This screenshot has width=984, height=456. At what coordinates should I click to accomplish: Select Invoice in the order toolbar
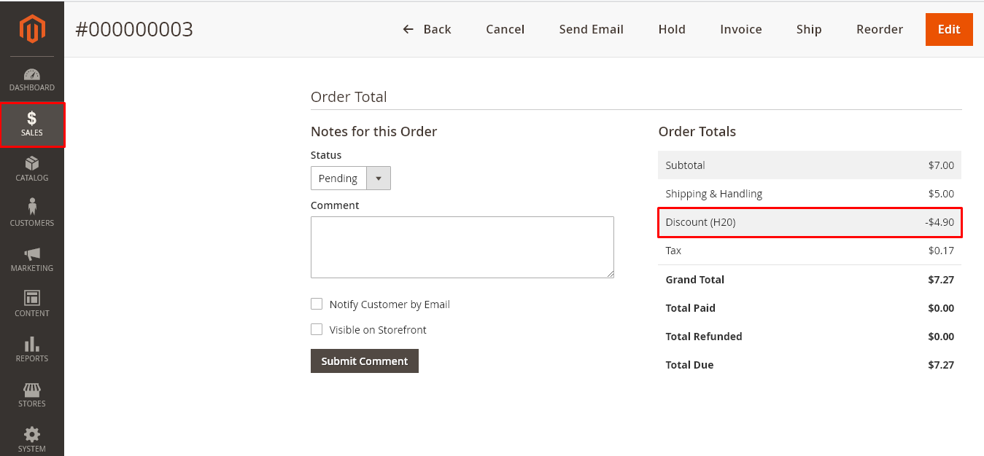click(740, 29)
